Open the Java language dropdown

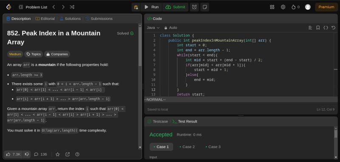click(153, 28)
